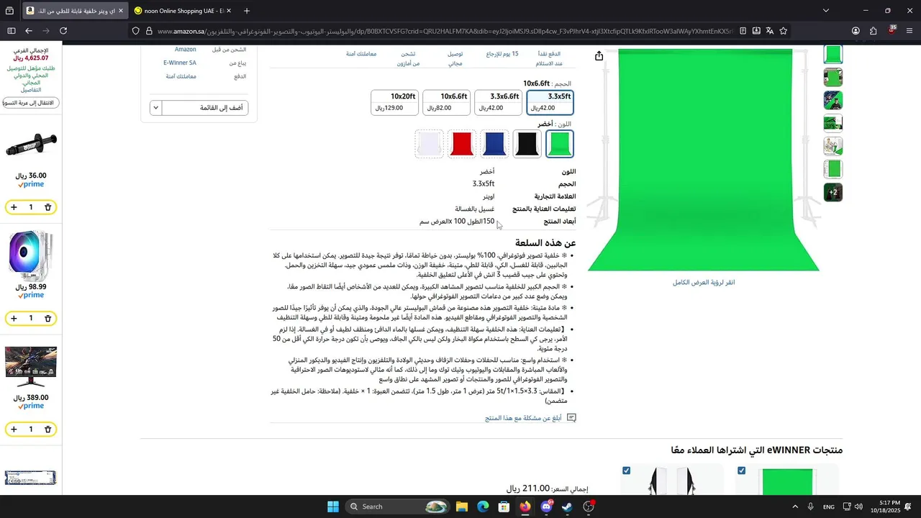Uncheck the second bundle item checkbox
The width and height of the screenshot is (921, 518).
[626, 471]
